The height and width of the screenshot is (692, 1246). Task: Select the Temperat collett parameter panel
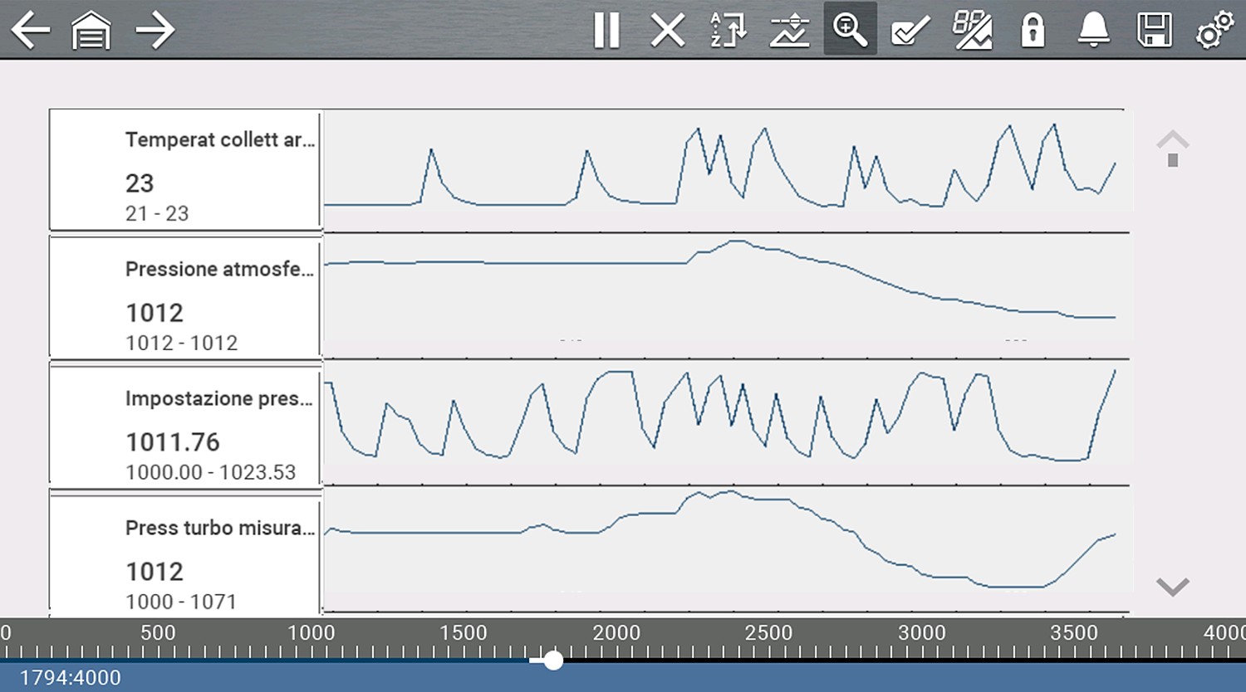tap(185, 170)
